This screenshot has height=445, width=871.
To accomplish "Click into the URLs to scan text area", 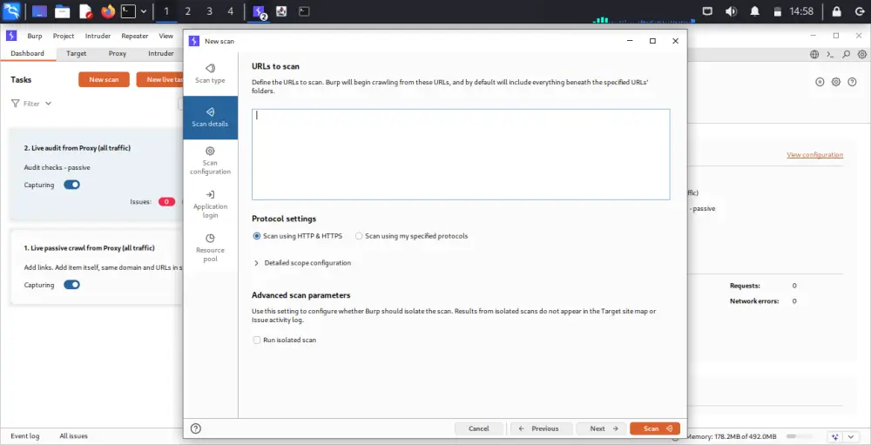I will coord(461,154).
